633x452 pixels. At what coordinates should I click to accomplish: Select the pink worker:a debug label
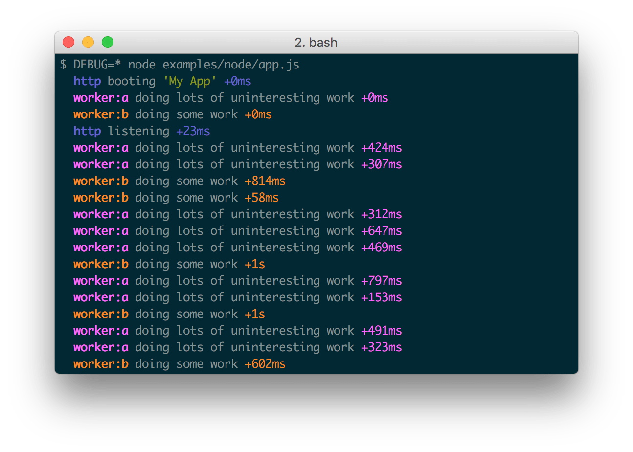click(x=100, y=97)
